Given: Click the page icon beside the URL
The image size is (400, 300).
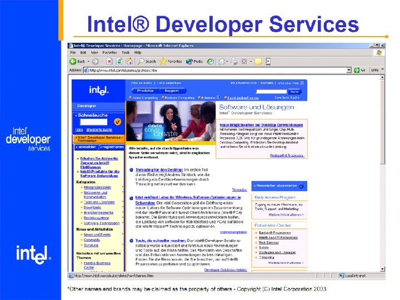Looking at the screenshot, I should pos(86,70).
